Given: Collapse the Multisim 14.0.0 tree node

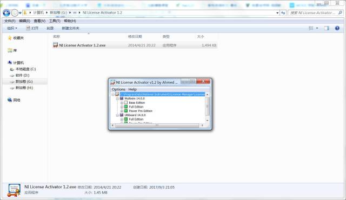Looking at the screenshot, I should (x=117, y=98).
